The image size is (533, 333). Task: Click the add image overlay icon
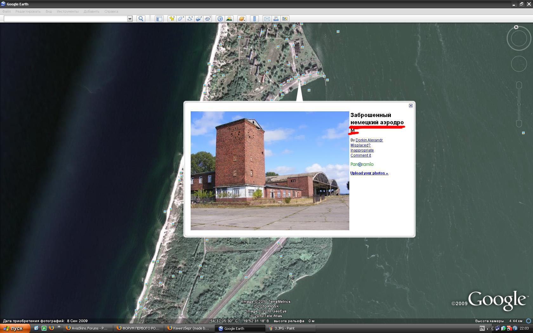[x=199, y=19]
